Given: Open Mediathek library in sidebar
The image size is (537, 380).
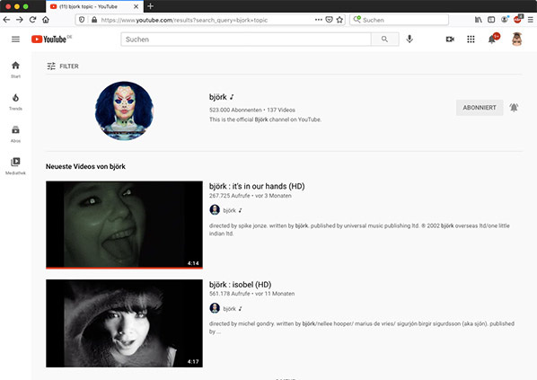Looking at the screenshot, I should point(15,166).
